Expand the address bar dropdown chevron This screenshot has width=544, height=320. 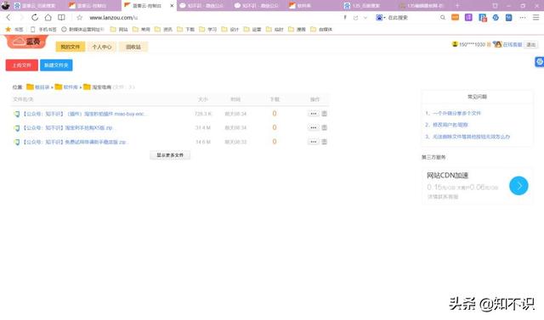pos(365,18)
